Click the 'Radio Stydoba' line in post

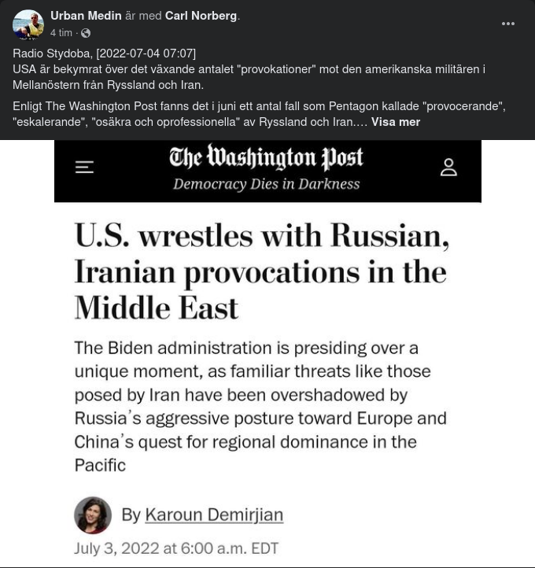[104, 53]
